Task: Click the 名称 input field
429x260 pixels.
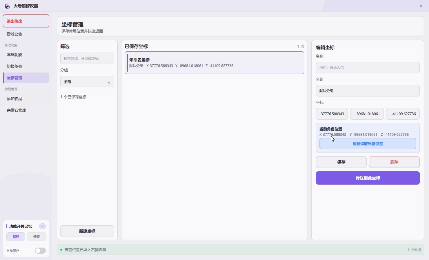Action: tap(368, 68)
